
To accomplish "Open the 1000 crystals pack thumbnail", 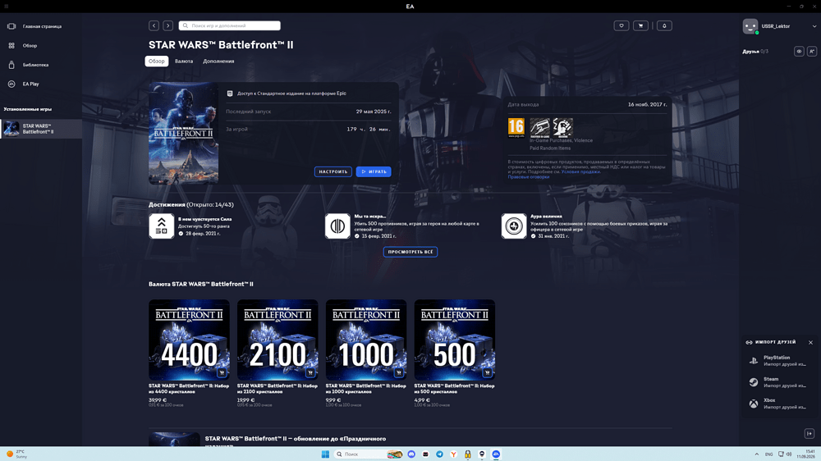I will click(366, 340).
